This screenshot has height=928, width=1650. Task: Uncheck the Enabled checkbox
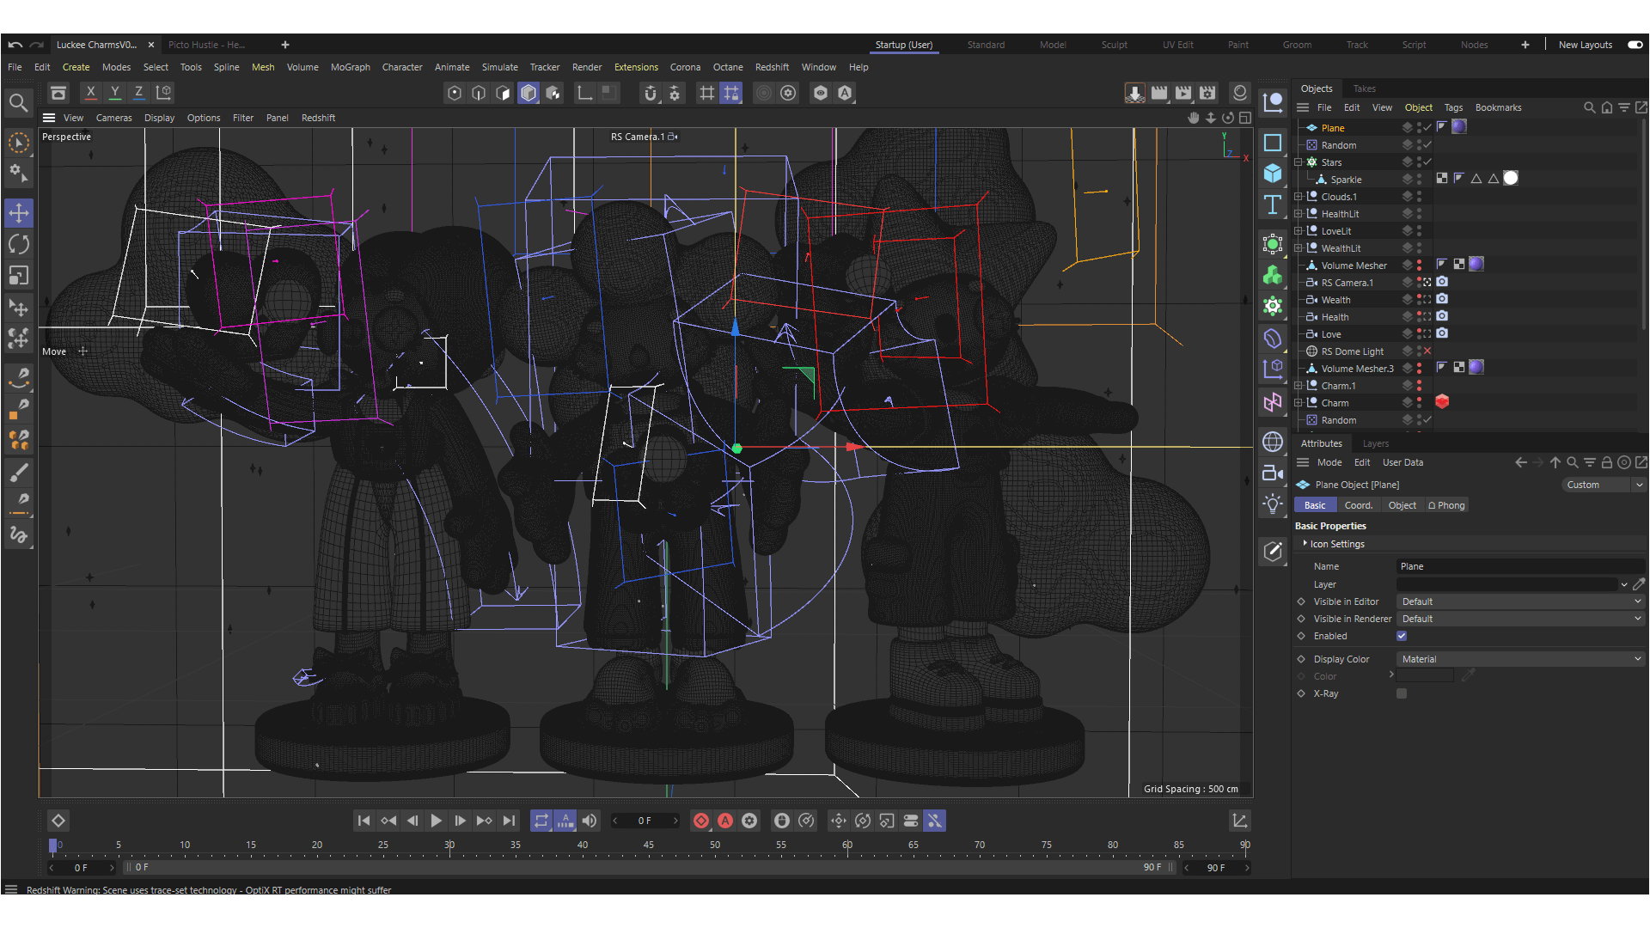[1402, 636]
